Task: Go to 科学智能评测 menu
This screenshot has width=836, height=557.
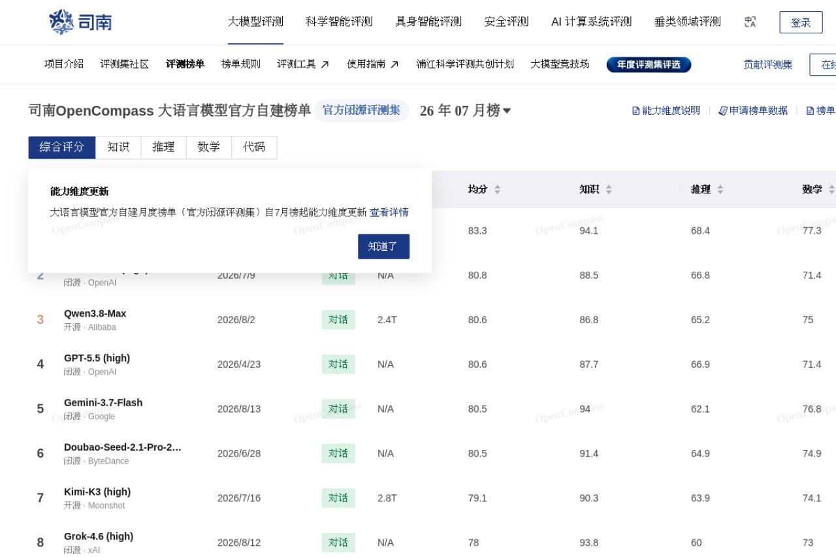Action: pos(339,22)
